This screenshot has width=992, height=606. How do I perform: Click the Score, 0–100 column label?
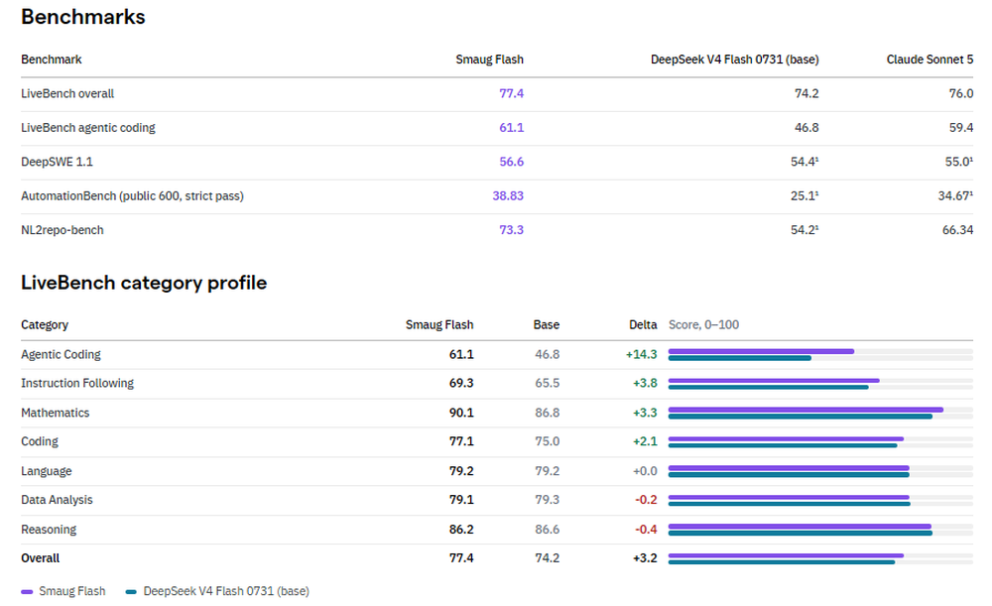tap(703, 325)
